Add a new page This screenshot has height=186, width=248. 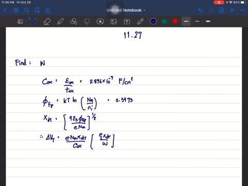(222, 10)
